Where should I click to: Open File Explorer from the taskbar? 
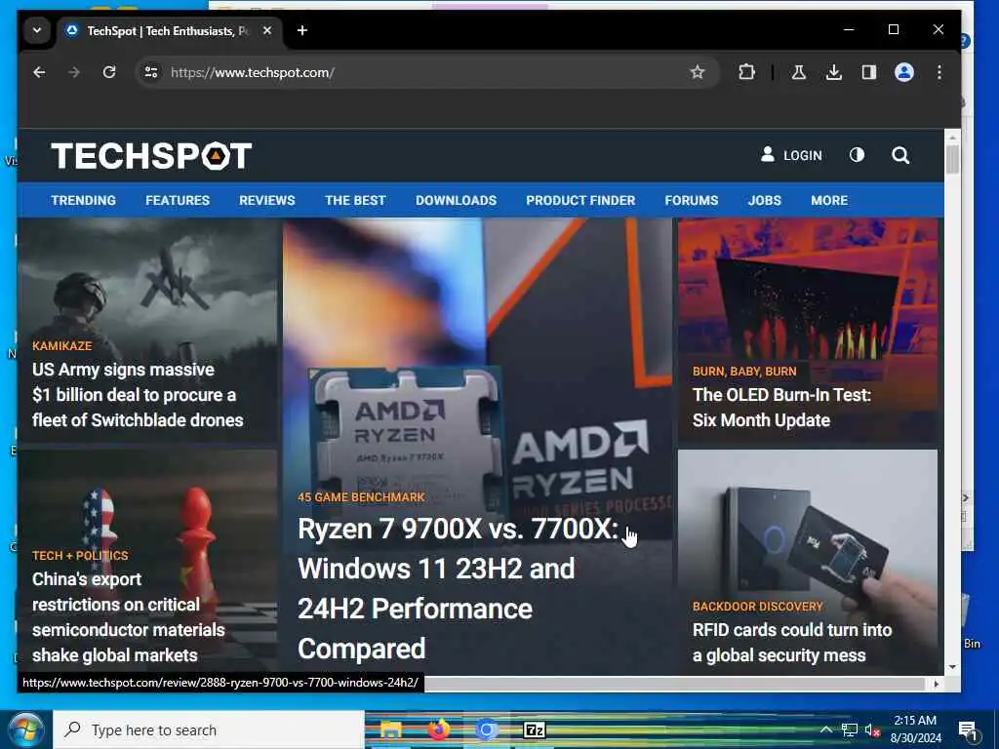(x=390, y=729)
